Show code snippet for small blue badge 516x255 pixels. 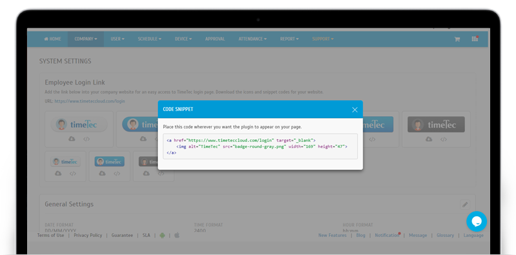tap(117, 173)
